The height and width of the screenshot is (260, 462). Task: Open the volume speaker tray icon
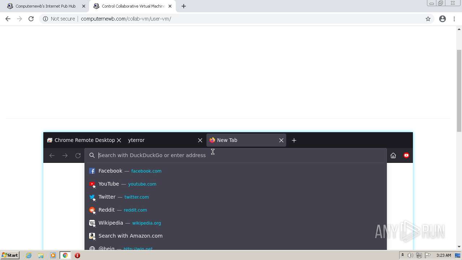[410, 255]
